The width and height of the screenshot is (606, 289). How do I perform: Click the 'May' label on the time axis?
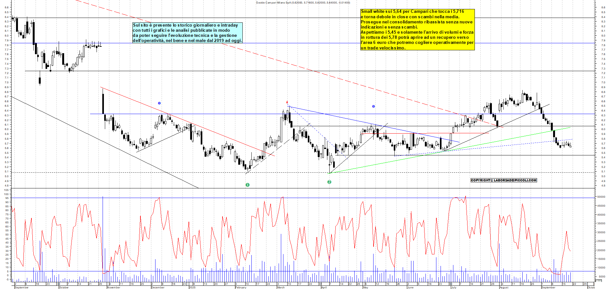pos(366,287)
